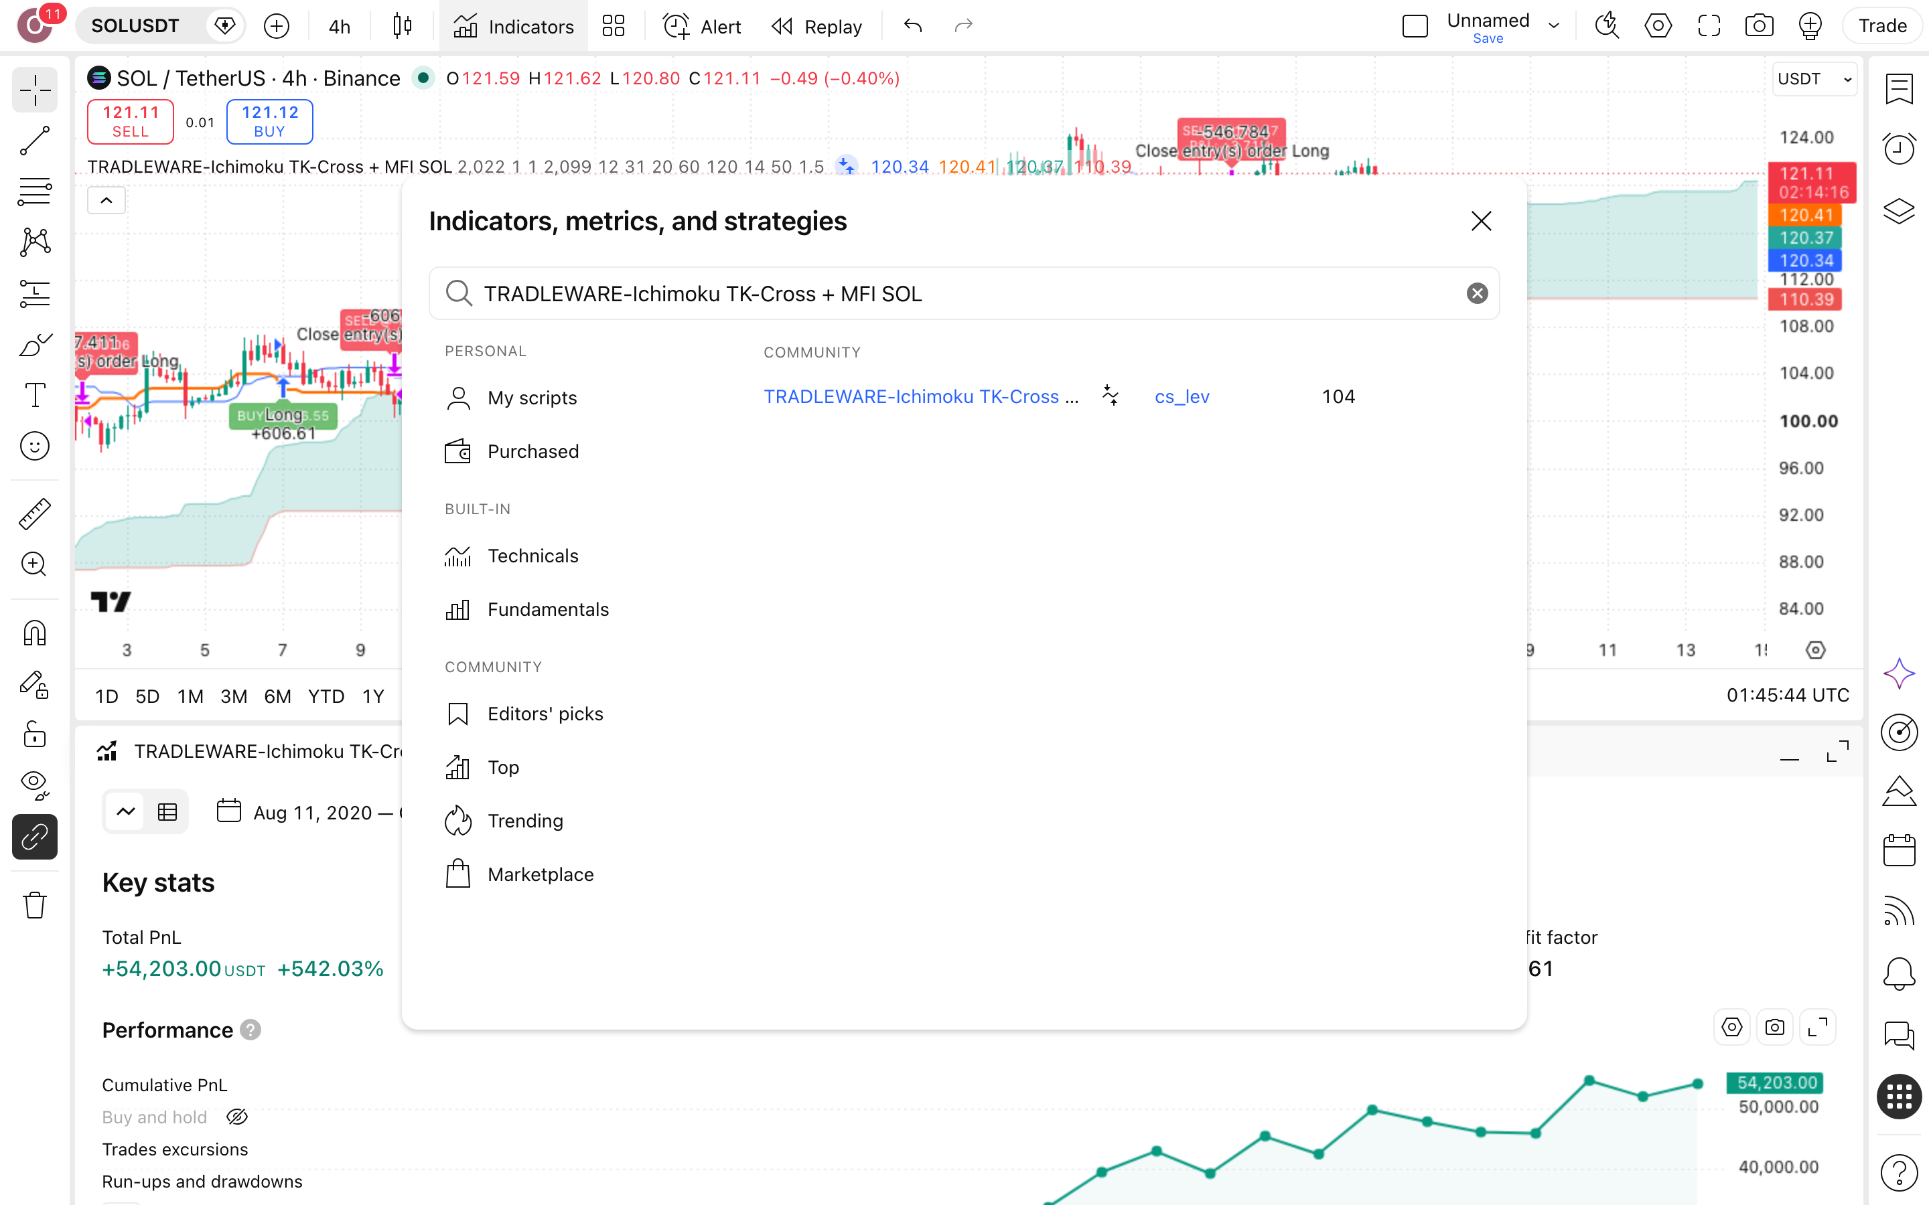Click the indicators search input field
The height and width of the screenshot is (1205, 1929).
pyautogui.click(x=964, y=293)
